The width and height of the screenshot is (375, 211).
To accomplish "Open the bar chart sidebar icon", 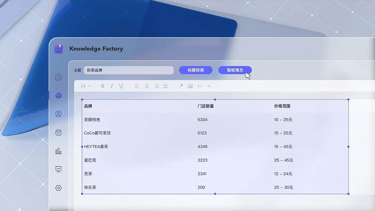I will [x=59, y=151].
